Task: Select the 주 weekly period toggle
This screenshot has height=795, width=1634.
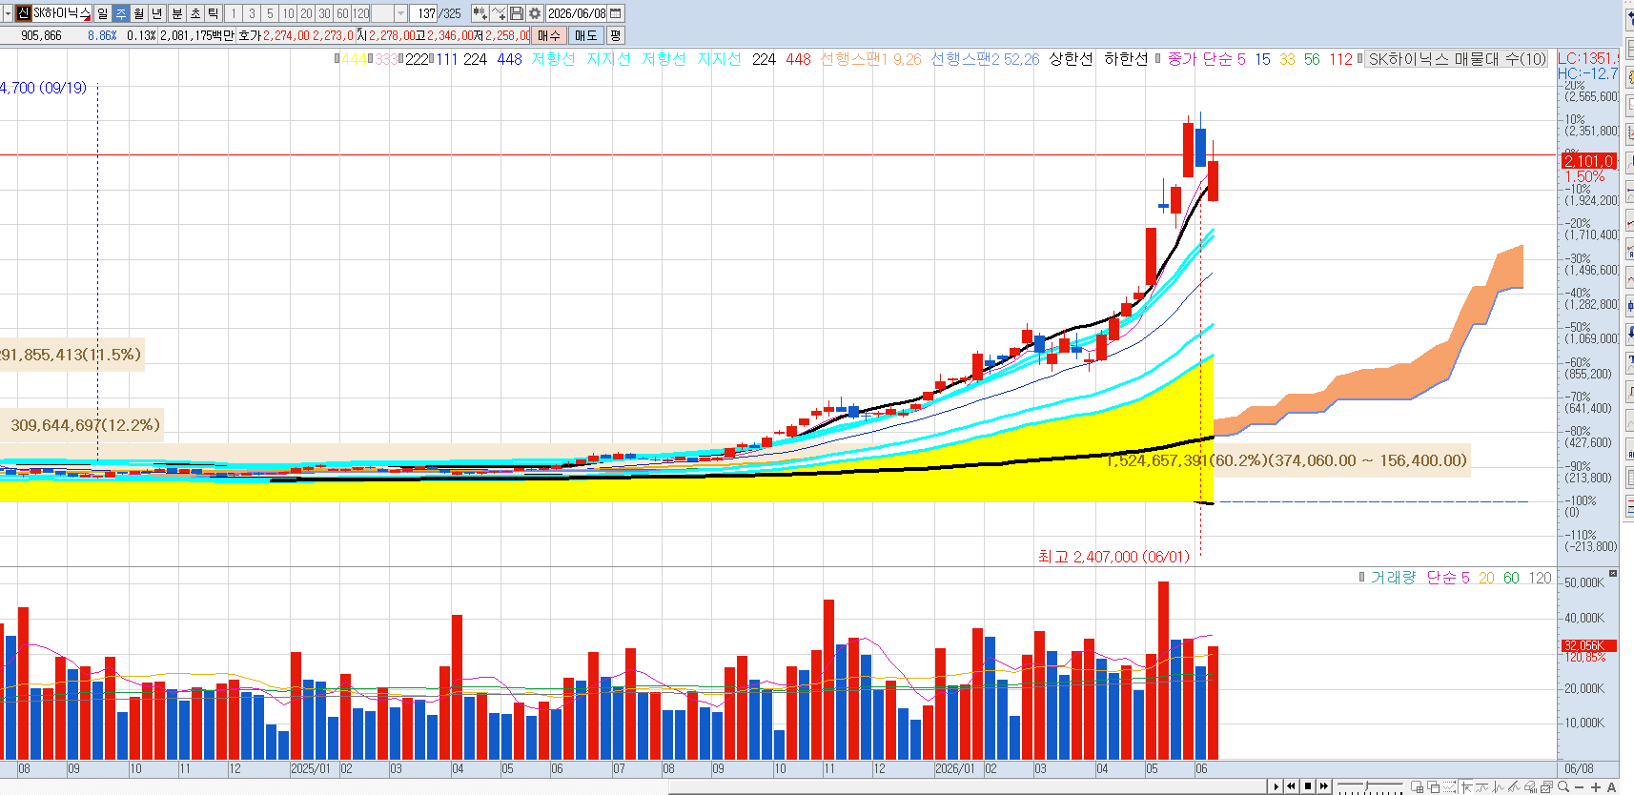Action: [120, 13]
